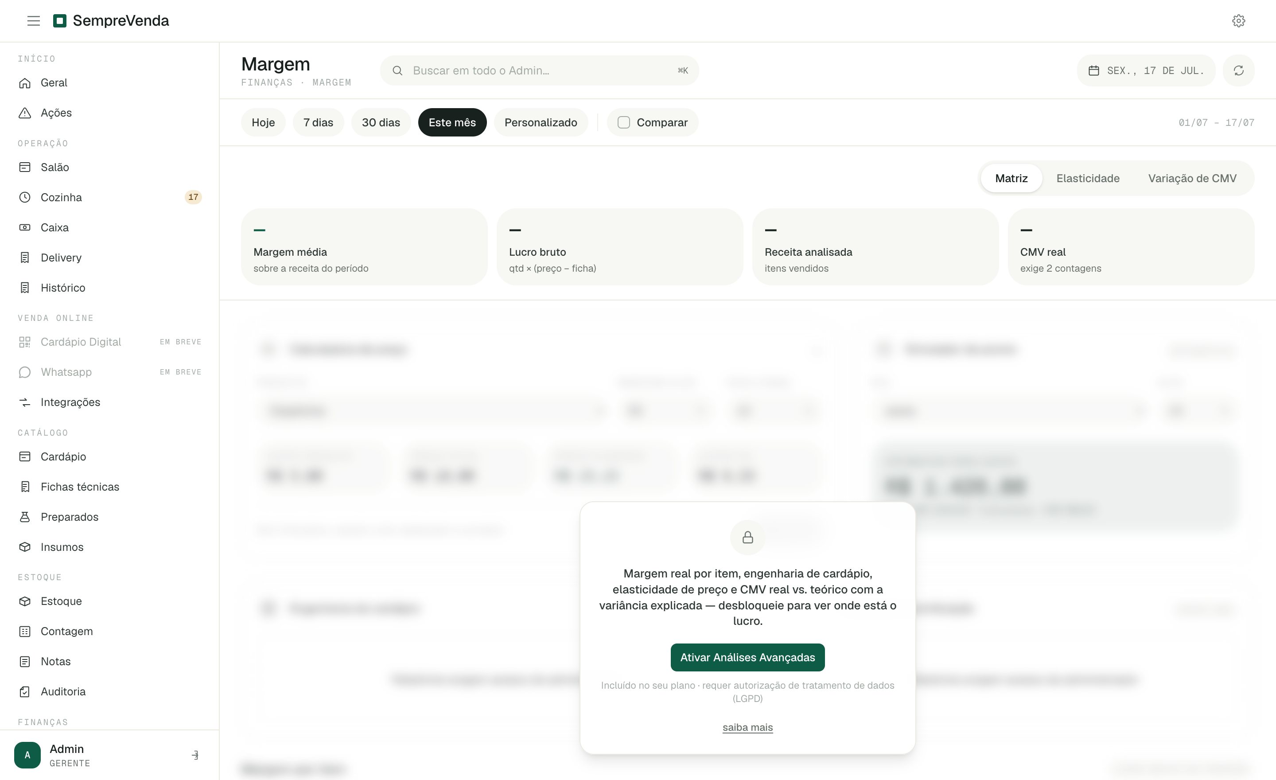Select the Personalizado period option

[541, 122]
